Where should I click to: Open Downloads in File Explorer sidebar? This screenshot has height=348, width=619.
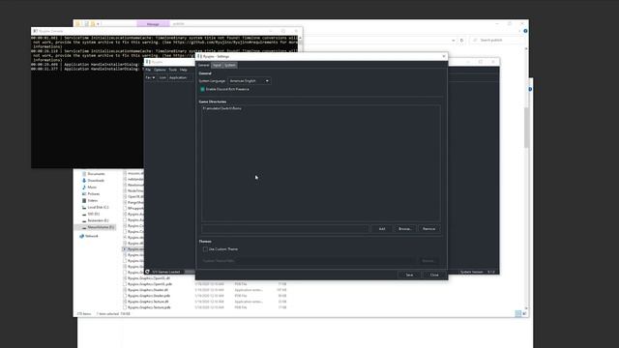[x=96, y=181]
